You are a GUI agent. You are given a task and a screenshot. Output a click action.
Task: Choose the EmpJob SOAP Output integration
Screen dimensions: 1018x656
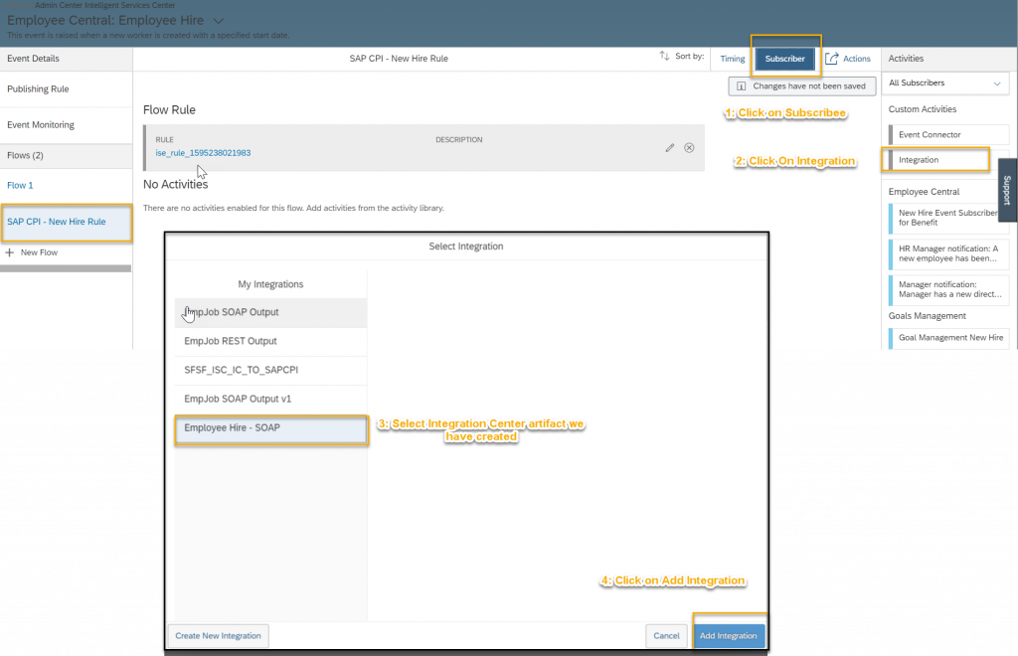(x=270, y=313)
